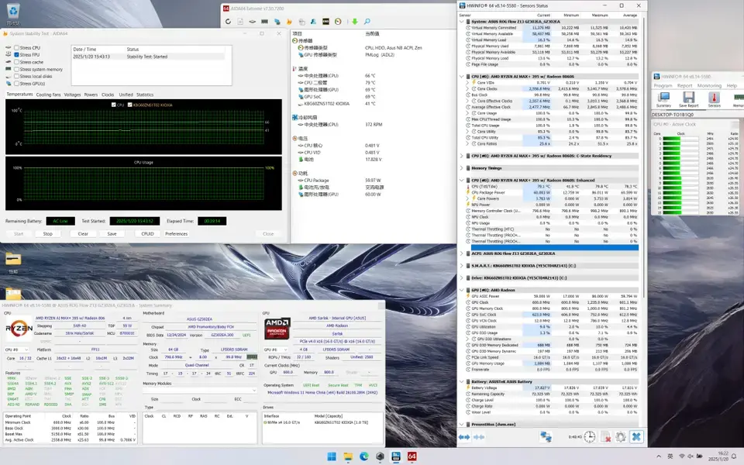Screen dimensions: 744x465
Task: Click Save Report icon in HWiNFO main window
Action: coord(689,99)
